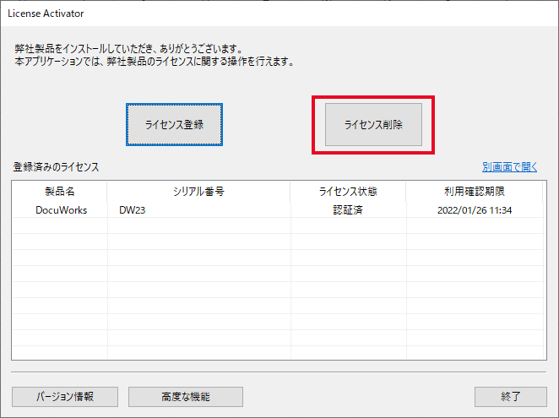Select the ライセンス状態 column header
Image resolution: width=559 pixels, height=418 pixels.
(348, 192)
